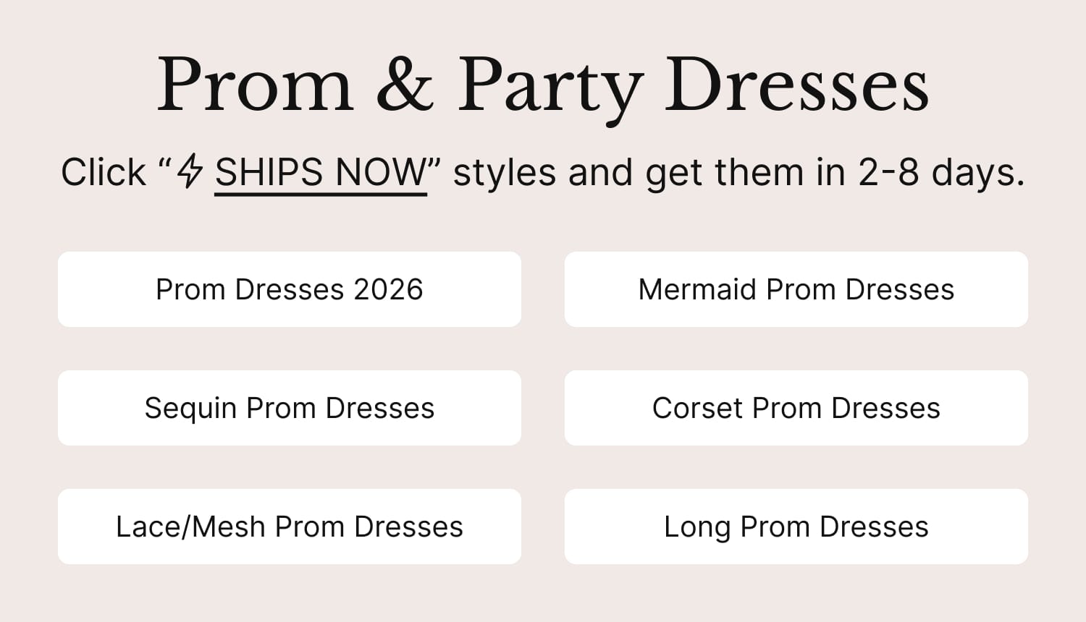
Task: Open Lace/Mesh Prom Dresses category
Action: point(290,527)
